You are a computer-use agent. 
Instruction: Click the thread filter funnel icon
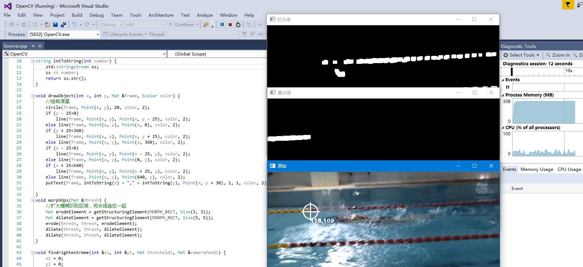click(244, 34)
